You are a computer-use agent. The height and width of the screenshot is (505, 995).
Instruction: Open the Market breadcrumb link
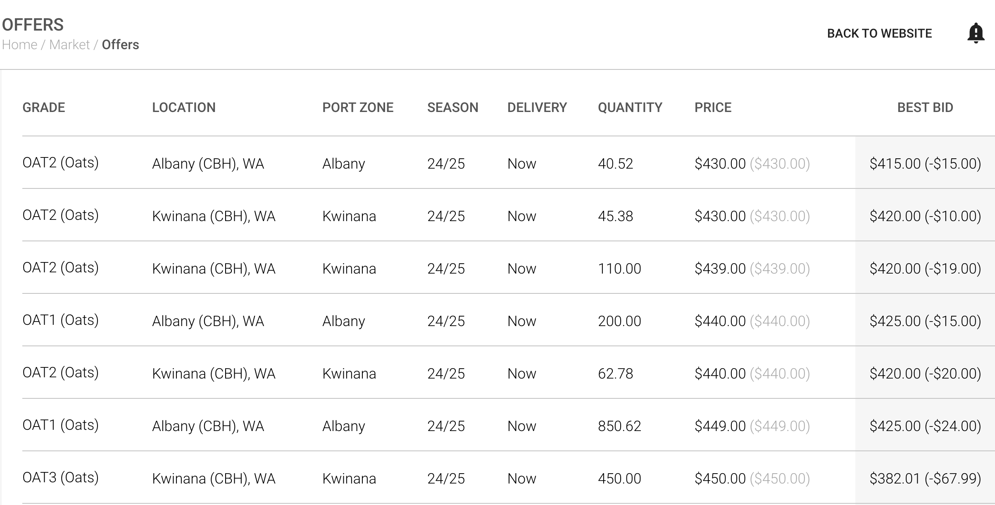coord(69,45)
